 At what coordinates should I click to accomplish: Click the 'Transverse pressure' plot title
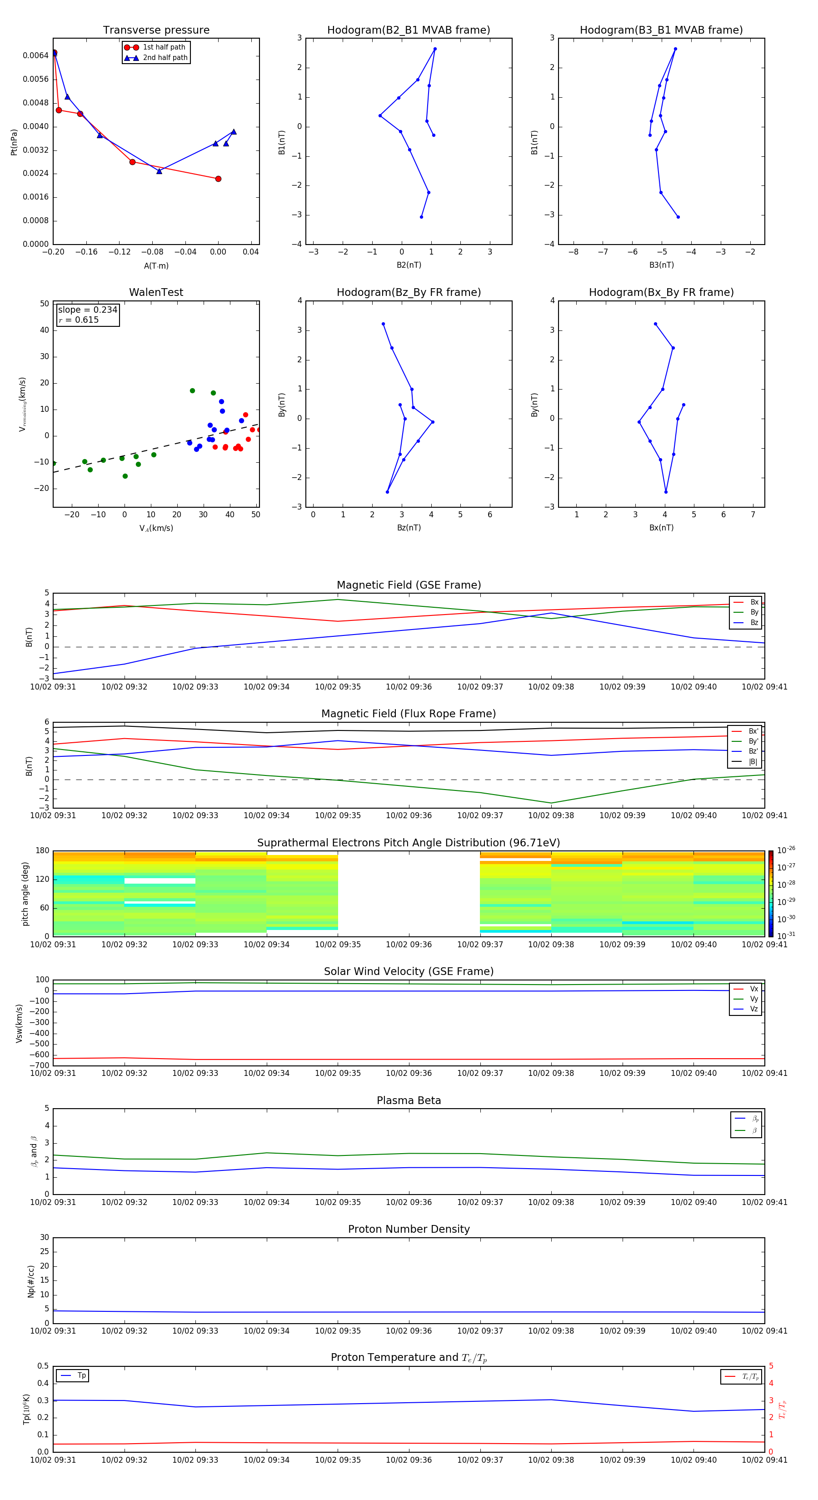coord(156,30)
